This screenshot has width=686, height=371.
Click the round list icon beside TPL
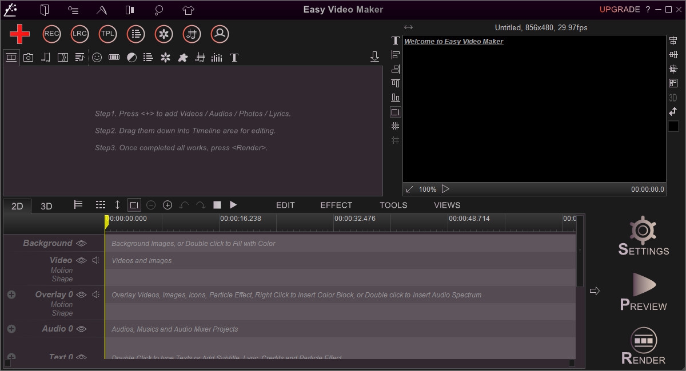(x=135, y=34)
